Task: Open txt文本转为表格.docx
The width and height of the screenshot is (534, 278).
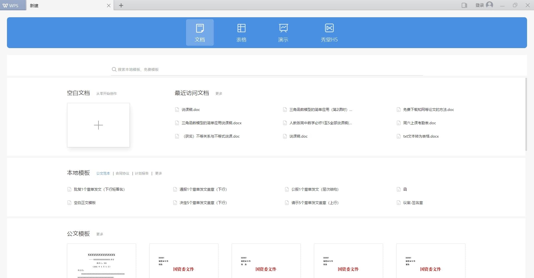Action: click(x=421, y=136)
